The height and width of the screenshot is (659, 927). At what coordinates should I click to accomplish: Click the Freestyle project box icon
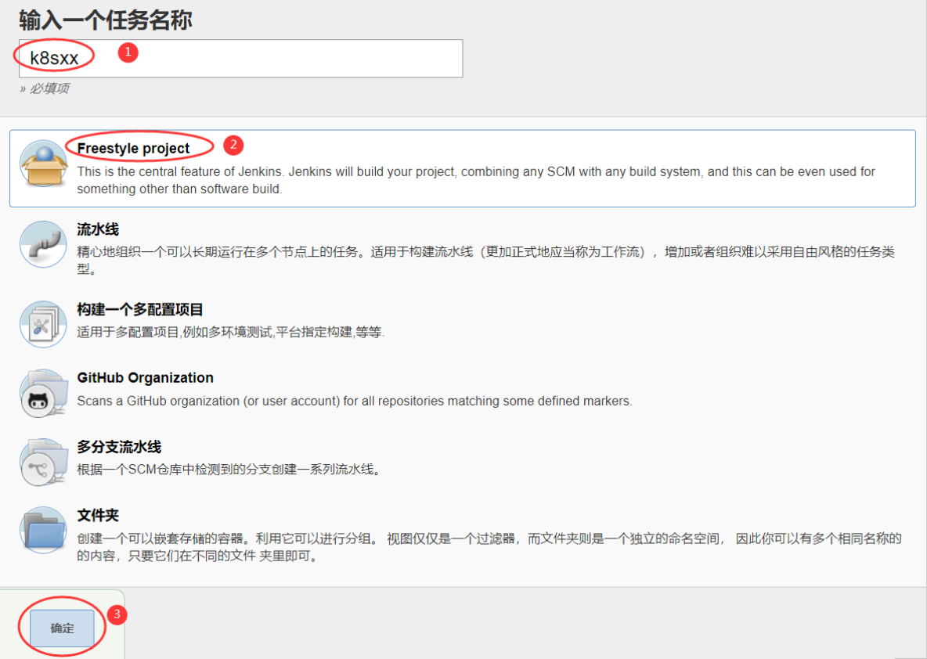[43, 164]
